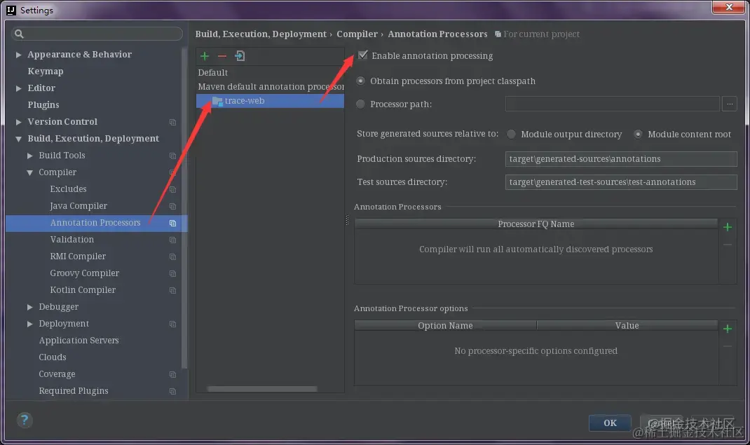Click project-level icon beside Deployment
Viewport: 750px width, 445px height.
point(172,324)
